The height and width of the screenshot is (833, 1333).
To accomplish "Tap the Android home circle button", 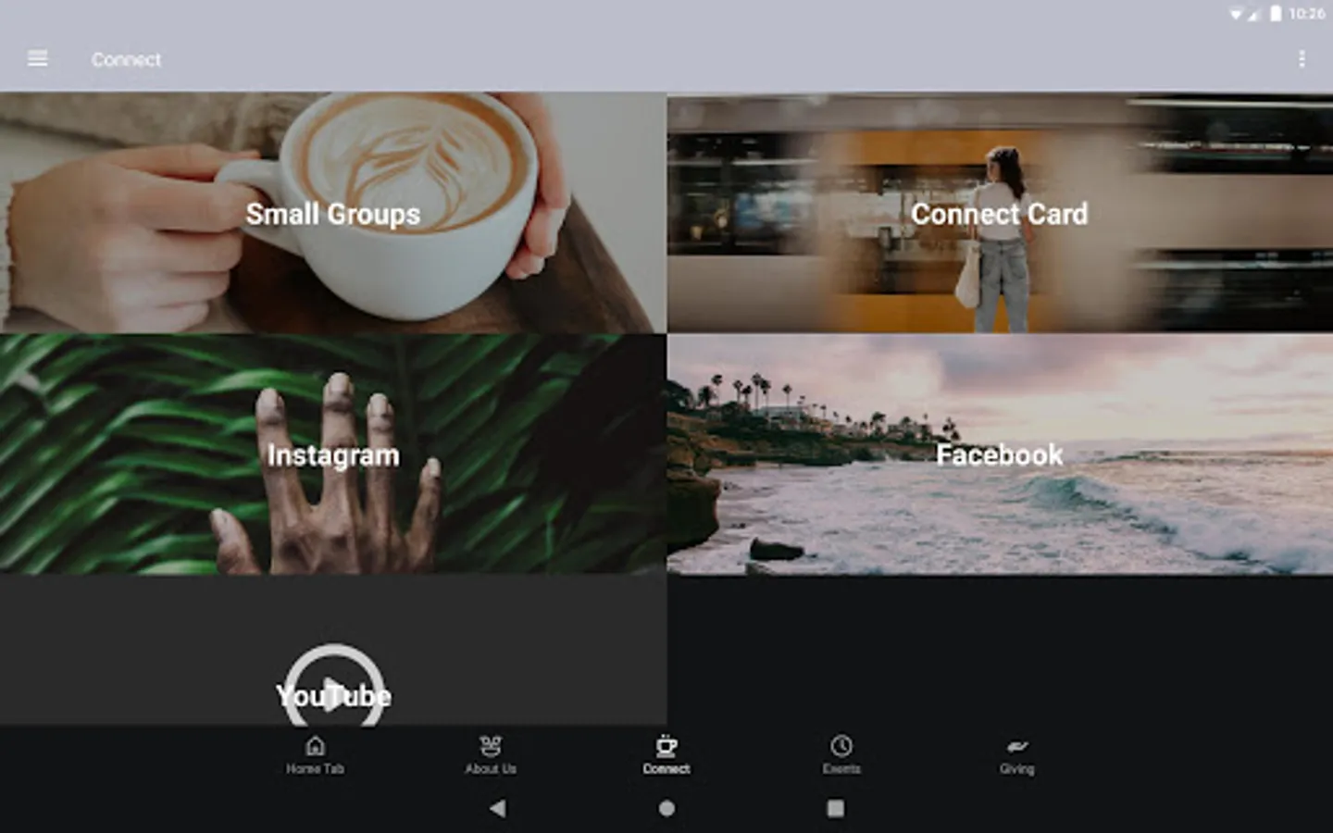I will point(666,808).
